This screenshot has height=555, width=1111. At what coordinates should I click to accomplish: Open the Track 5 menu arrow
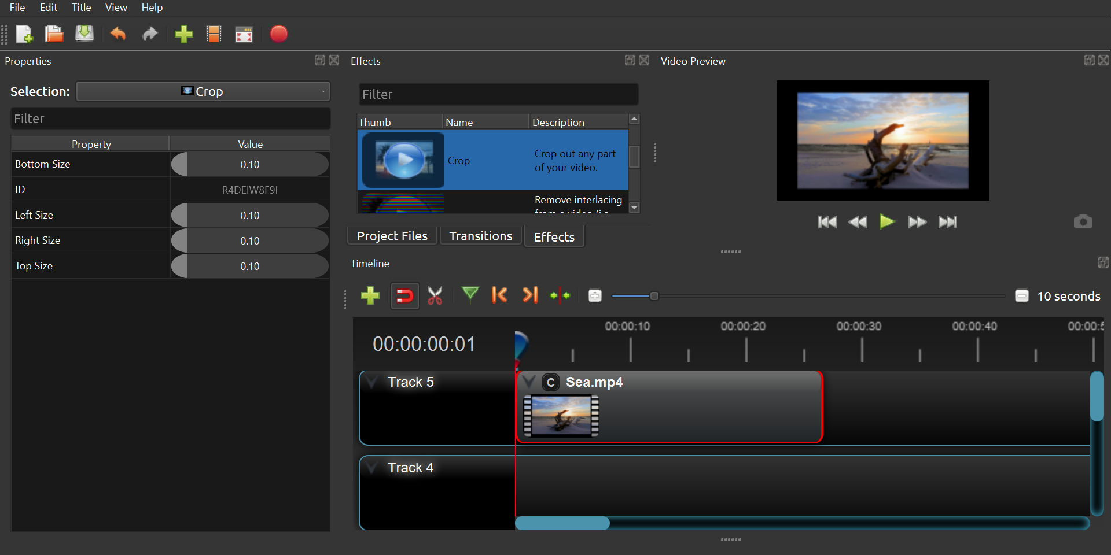373,382
